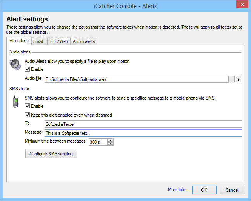
Task: Focus the To recipient field
Action: click(143, 124)
